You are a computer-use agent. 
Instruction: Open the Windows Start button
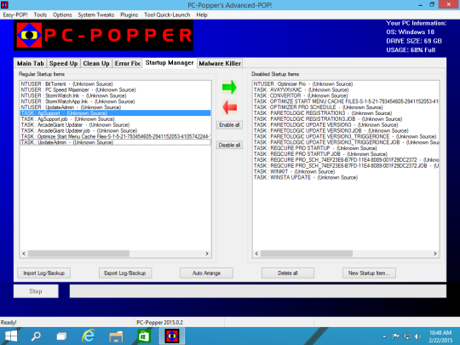pos(11,336)
